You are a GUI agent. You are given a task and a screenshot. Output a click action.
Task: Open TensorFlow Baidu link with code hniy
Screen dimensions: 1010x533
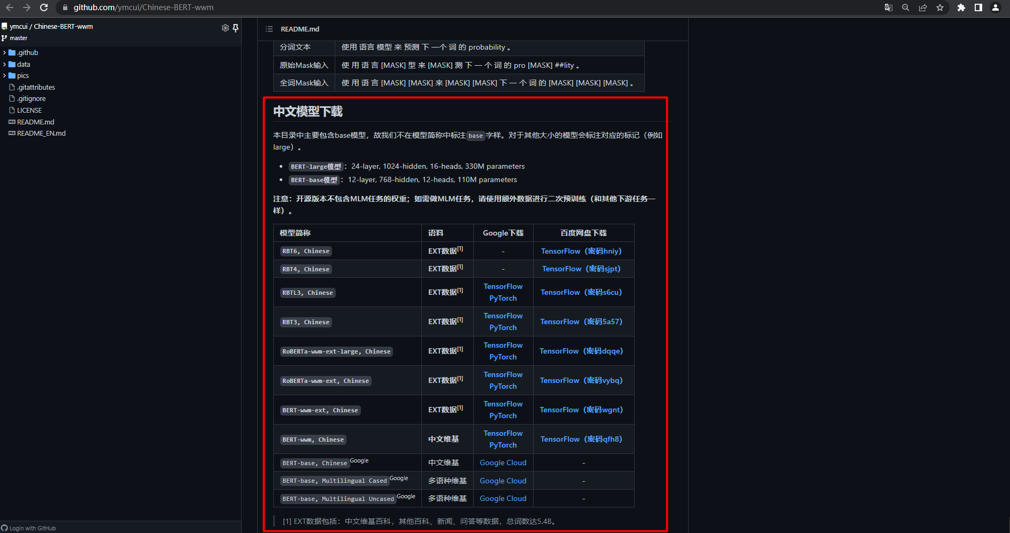[581, 251]
